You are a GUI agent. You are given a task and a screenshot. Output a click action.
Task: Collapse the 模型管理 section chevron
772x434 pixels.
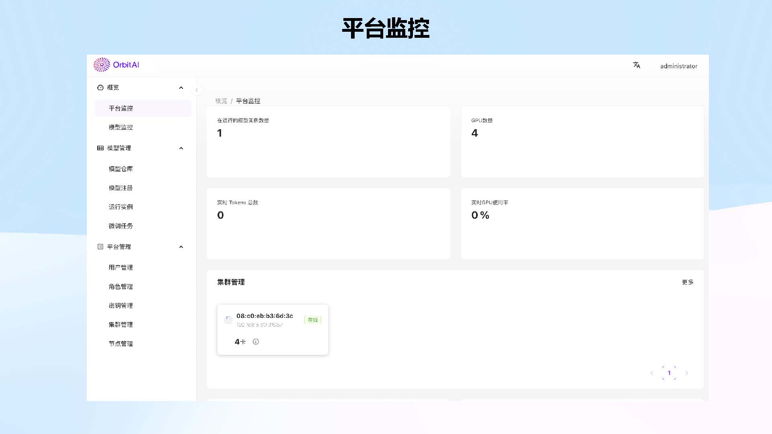[x=181, y=148]
